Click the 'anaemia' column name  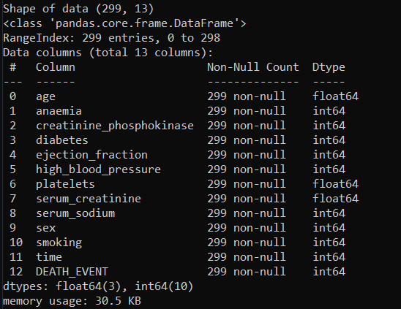pyautogui.click(x=59, y=111)
